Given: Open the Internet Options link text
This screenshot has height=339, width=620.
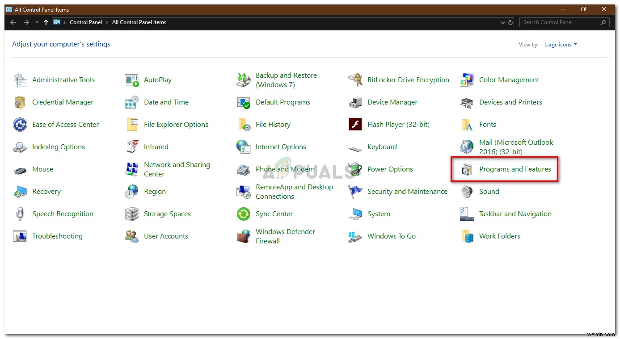Looking at the screenshot, I should pyautogui.click(x=281, y=147).
